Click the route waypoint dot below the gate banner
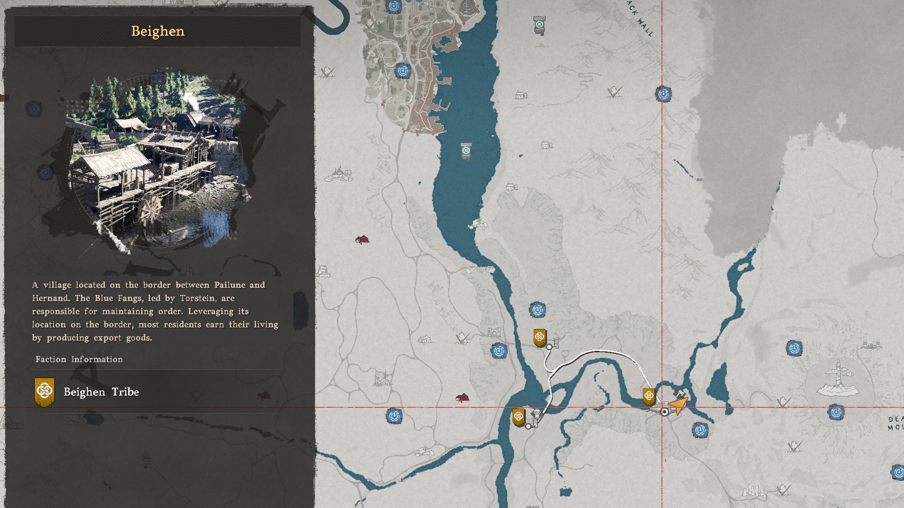This screenshot has height=508, width=904. [x=549, y=347]
